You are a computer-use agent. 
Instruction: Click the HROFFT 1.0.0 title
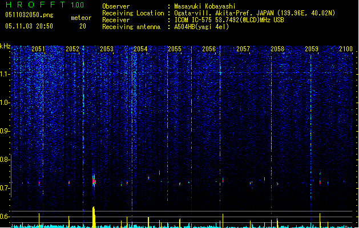pyautogui.click(x=45, y=5)
